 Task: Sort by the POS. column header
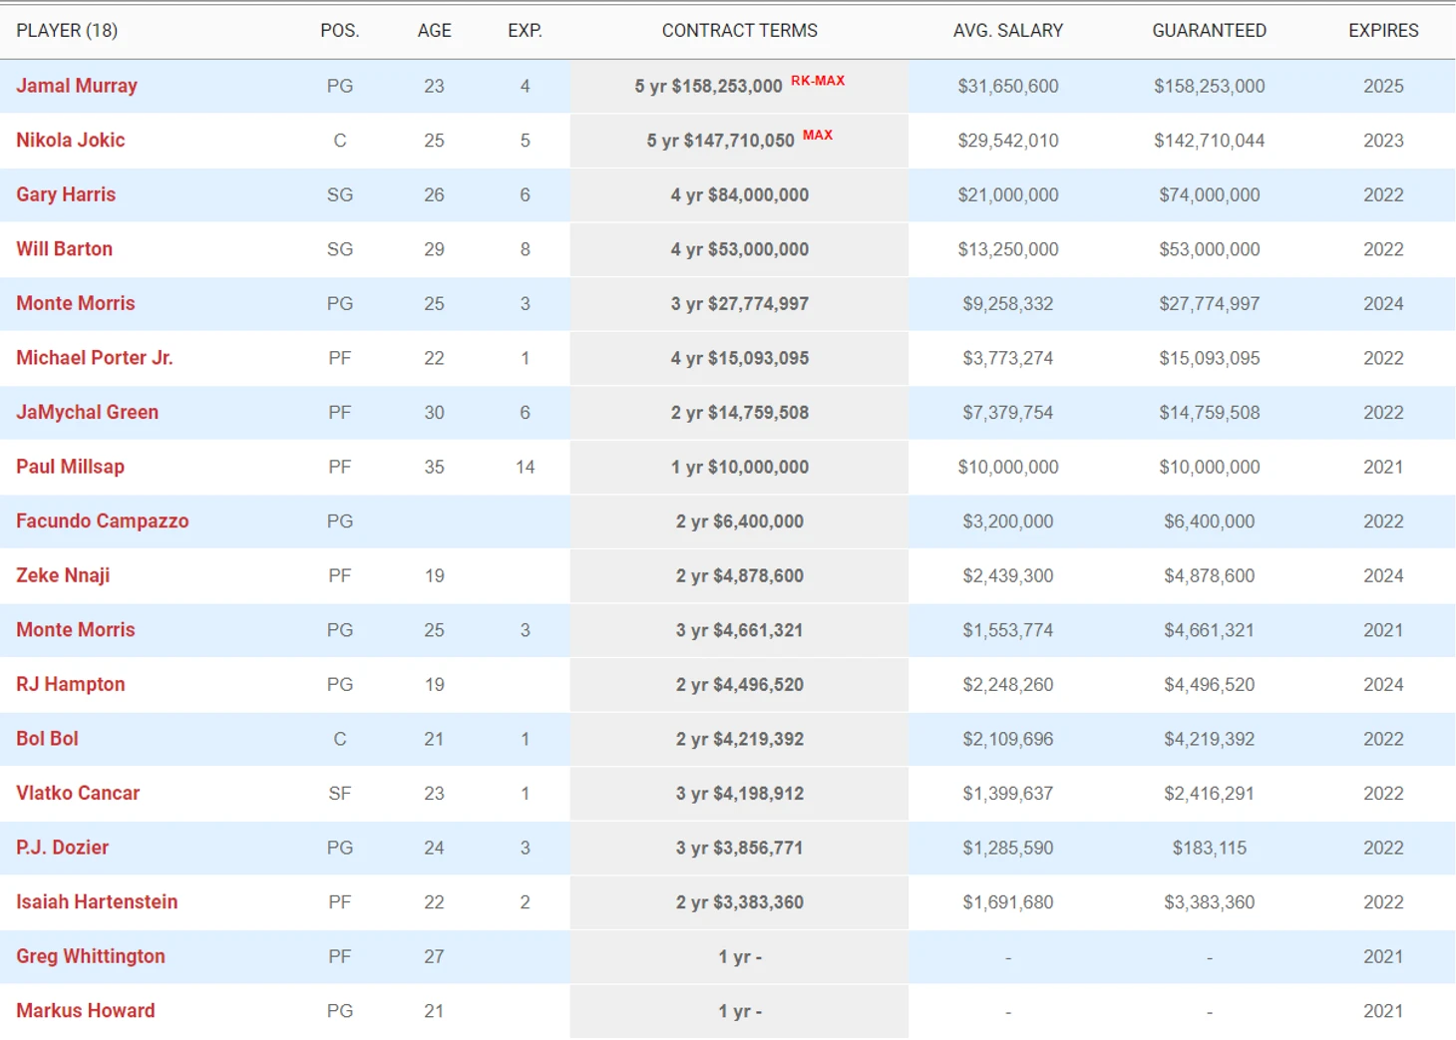[x=340, y=31]
